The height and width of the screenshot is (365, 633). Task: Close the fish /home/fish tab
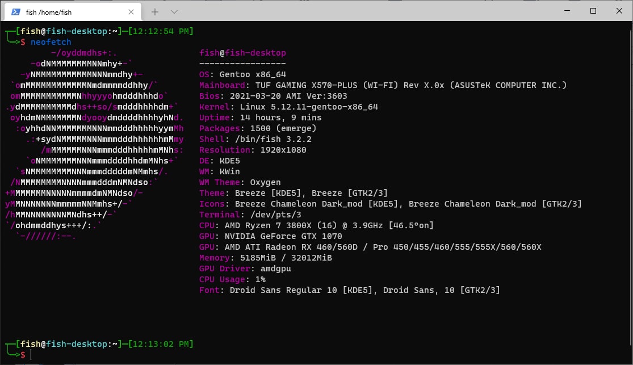[131, 12]
